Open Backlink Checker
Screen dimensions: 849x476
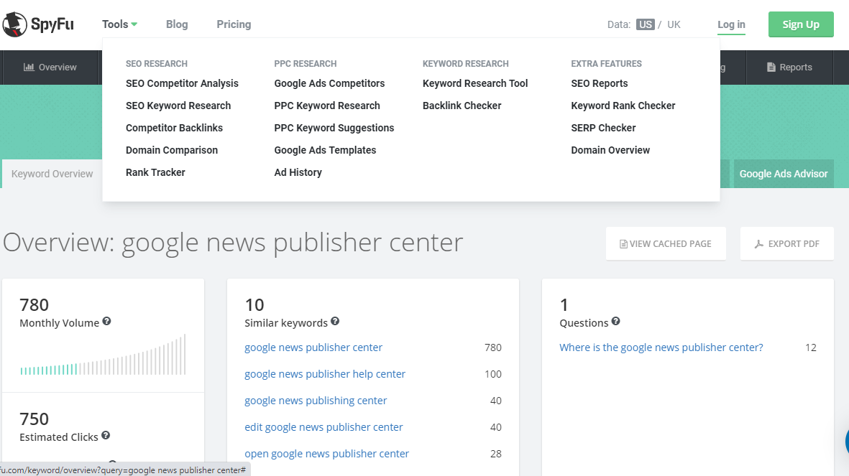click(x=462, y=106)
